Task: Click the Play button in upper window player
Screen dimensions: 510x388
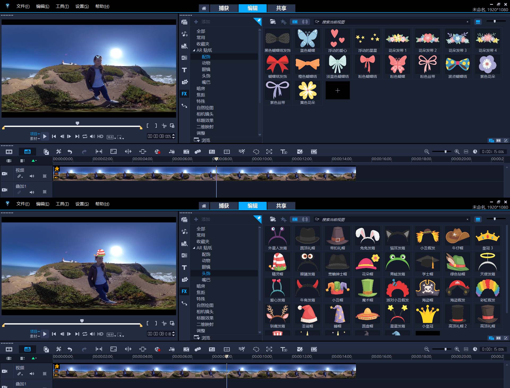Action: pyautogui.click(x=45, y=136)
